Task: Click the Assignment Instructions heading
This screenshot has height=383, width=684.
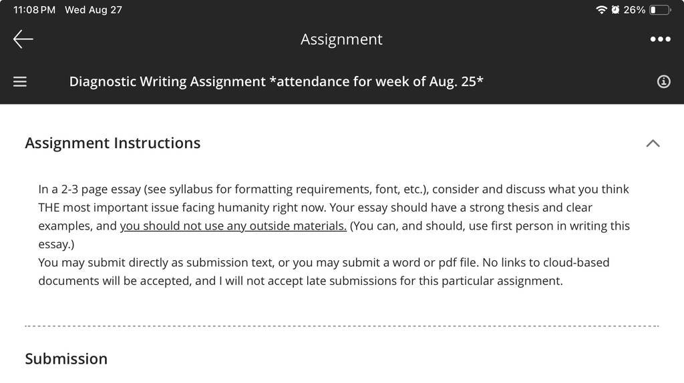Action: (x=112, y=143)
